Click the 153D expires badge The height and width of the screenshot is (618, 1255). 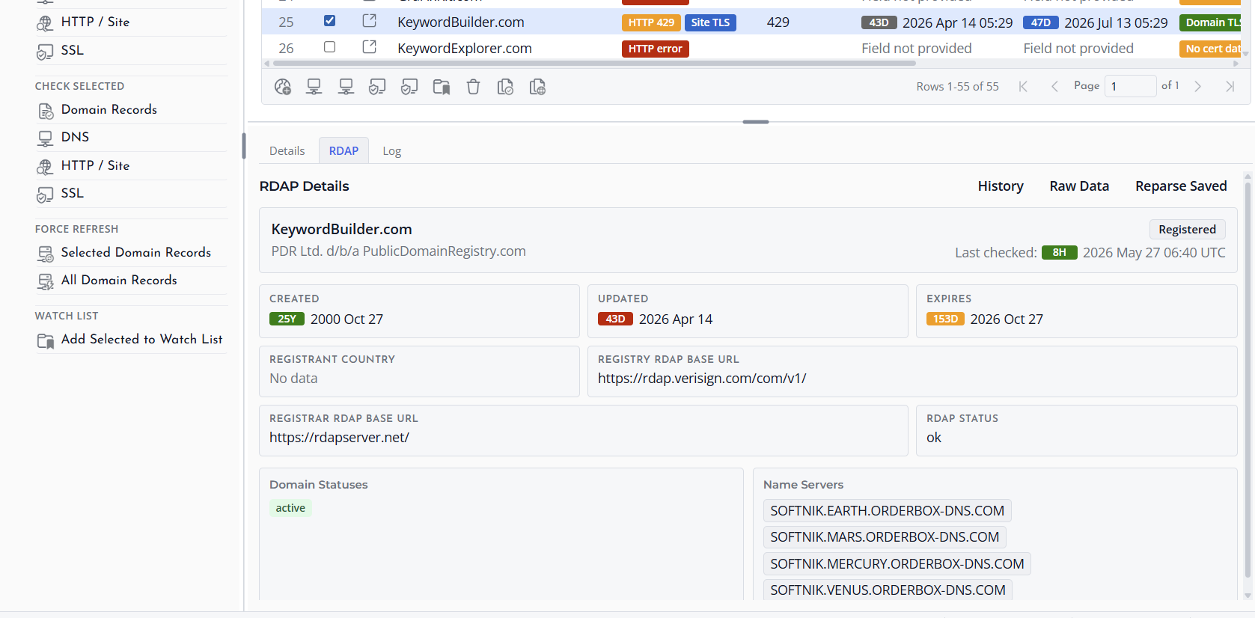[945, 319]
